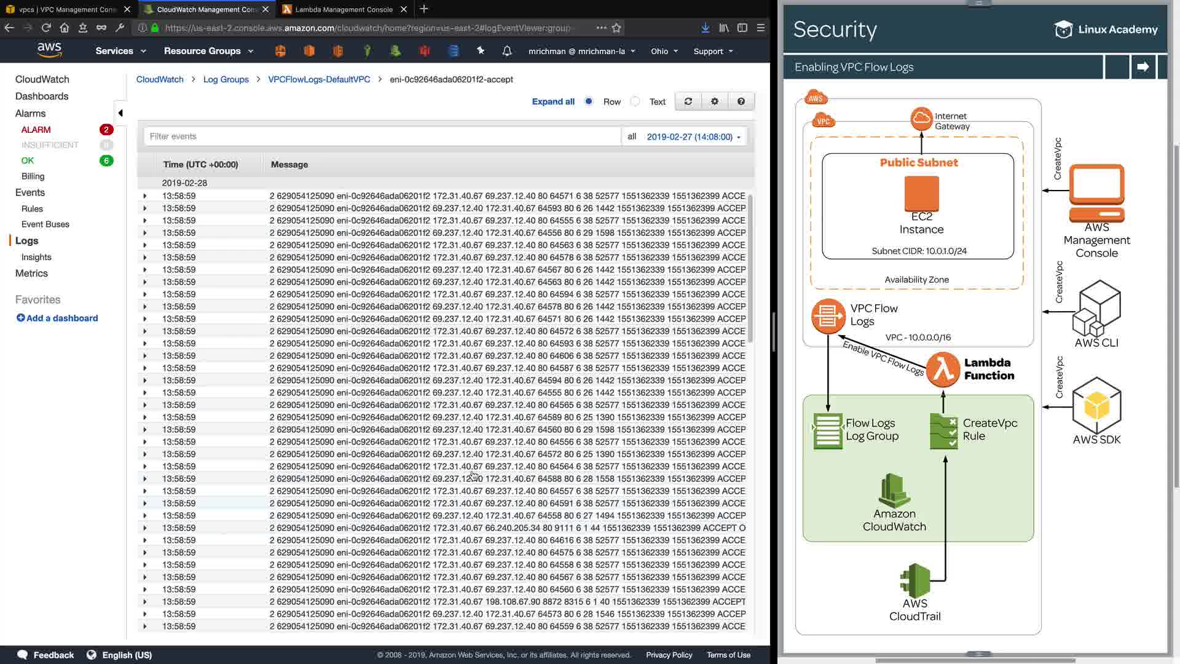
Task: Open the 2019-02-27 date range dropdown
Action: pos(693,136)
